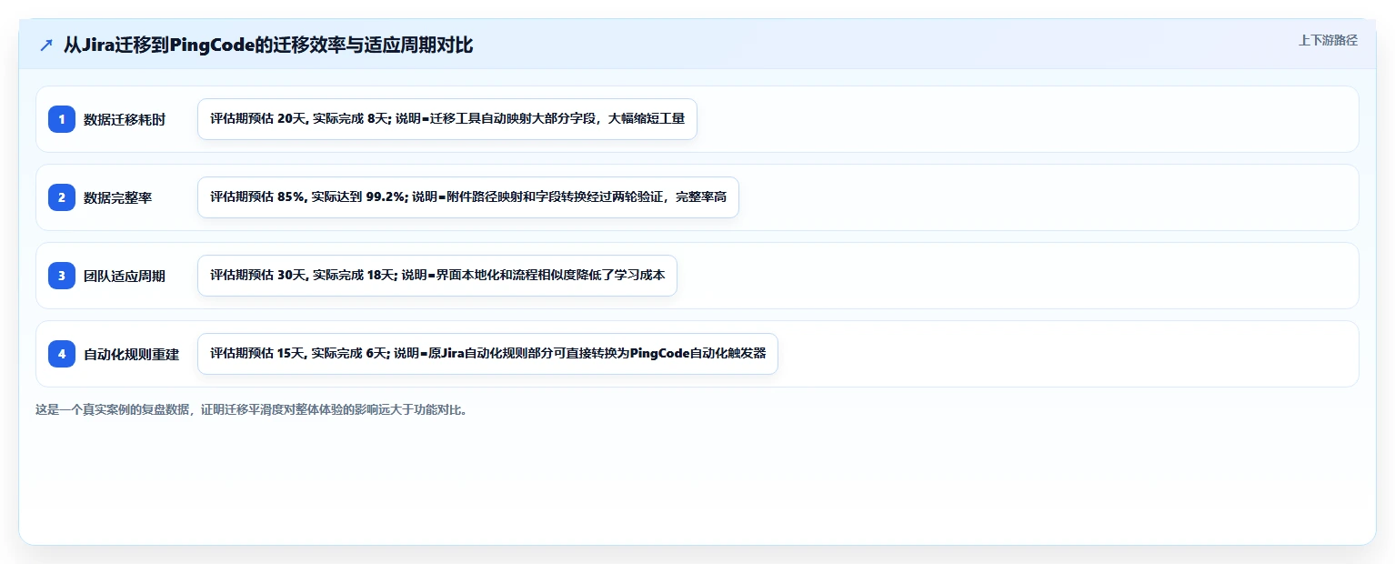Click the 数据迁移耗时 label
Screen dimensions: 1395x564
pyautogui.click(x=125, y=119)
